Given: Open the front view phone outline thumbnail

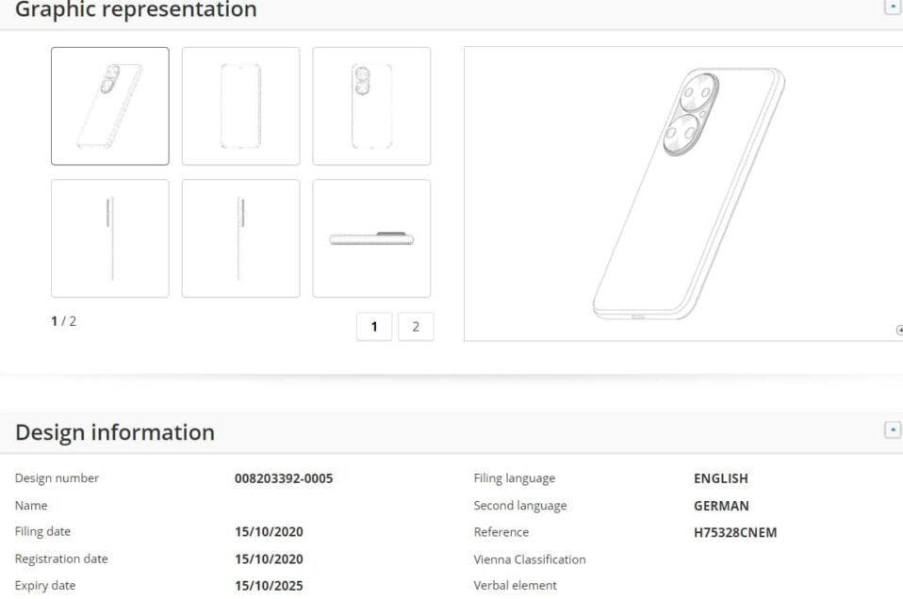Looking at the screenshot, I should [x=240, y=106].
